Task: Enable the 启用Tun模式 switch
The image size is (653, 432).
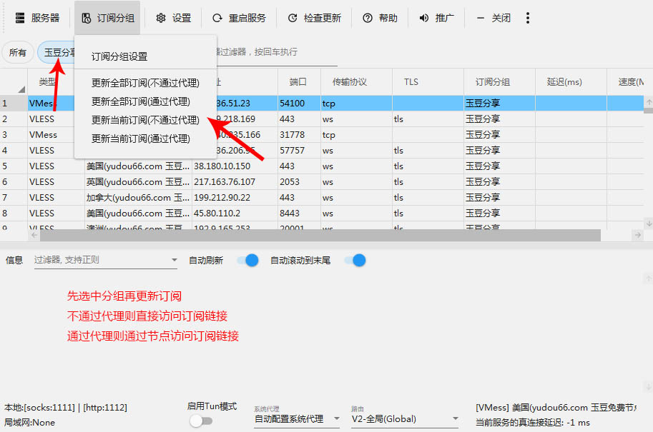Action: (201, 421)
